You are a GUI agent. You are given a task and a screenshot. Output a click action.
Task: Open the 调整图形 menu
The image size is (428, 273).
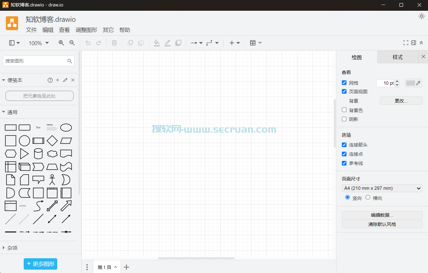[x=86, y=30]
